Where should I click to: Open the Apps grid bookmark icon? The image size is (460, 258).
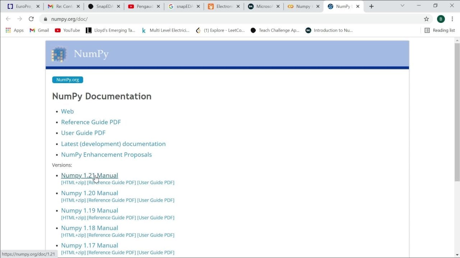[x=8, y=30]
